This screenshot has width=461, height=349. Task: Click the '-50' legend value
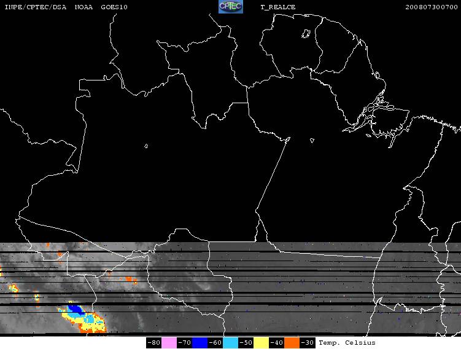pyautogui.click(x=246, y=343)
